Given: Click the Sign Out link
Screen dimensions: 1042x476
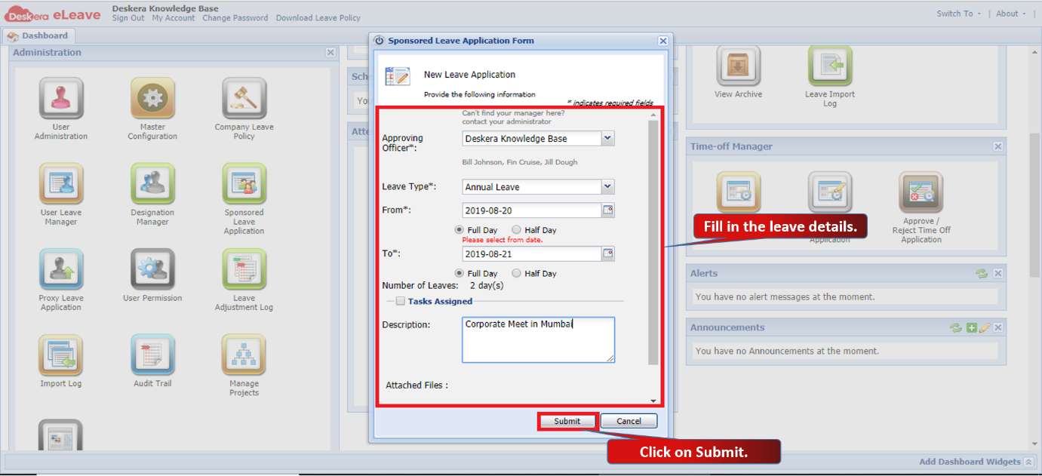Looking at the screenshot, I should (x=128, y=18).
